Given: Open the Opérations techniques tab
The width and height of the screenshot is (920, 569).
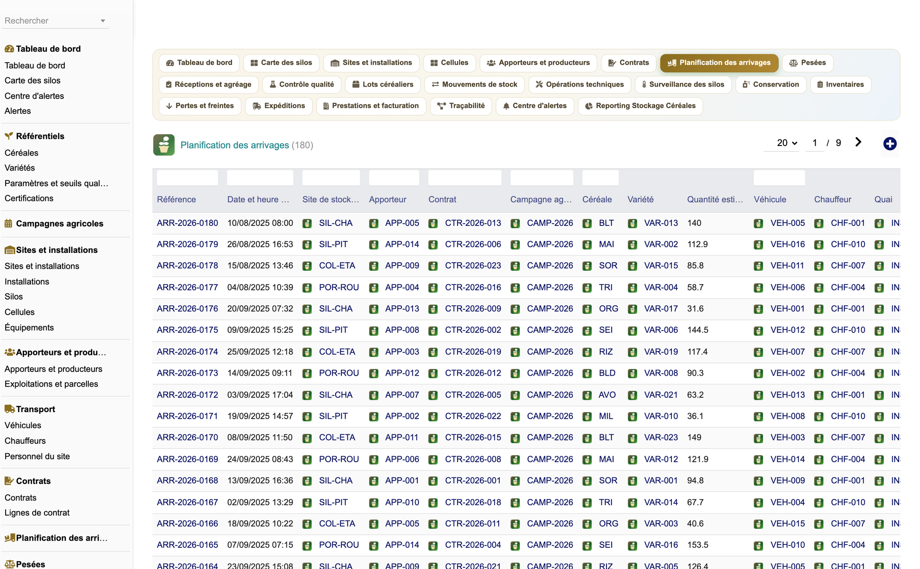Looking at the screenshot, I should [x=580, y=85].
